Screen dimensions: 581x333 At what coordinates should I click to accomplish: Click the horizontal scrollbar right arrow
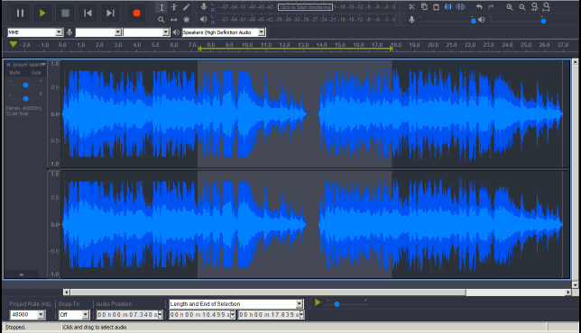[568, 292]
